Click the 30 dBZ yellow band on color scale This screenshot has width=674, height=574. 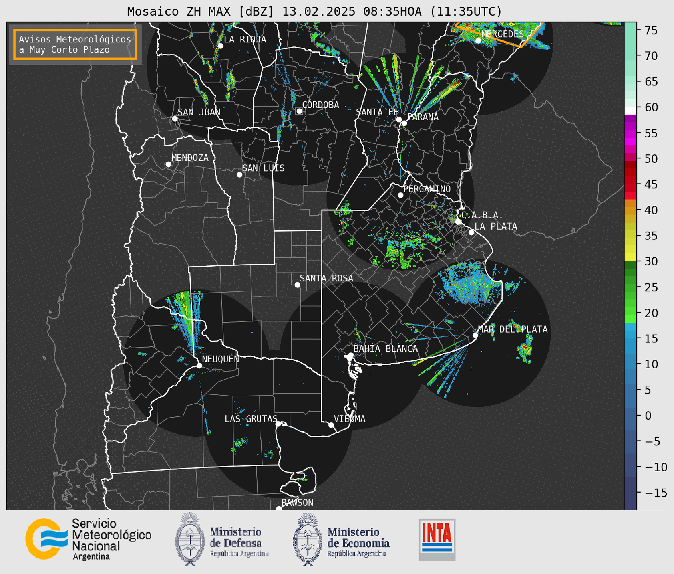(x=630, y=257)
